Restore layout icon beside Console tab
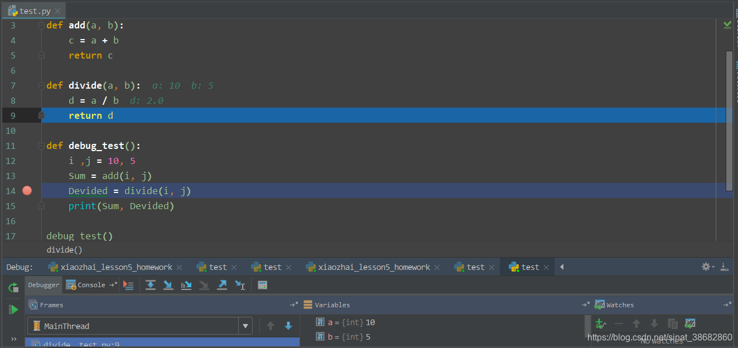The image size is (738, 348). pos(113,285)
